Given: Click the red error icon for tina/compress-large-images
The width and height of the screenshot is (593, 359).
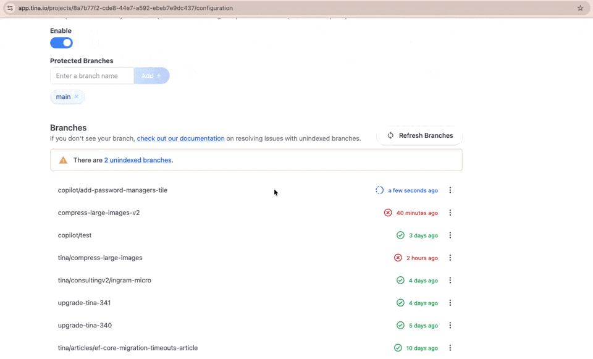Looking at the screenshot, I should click(x=398, y=258).
